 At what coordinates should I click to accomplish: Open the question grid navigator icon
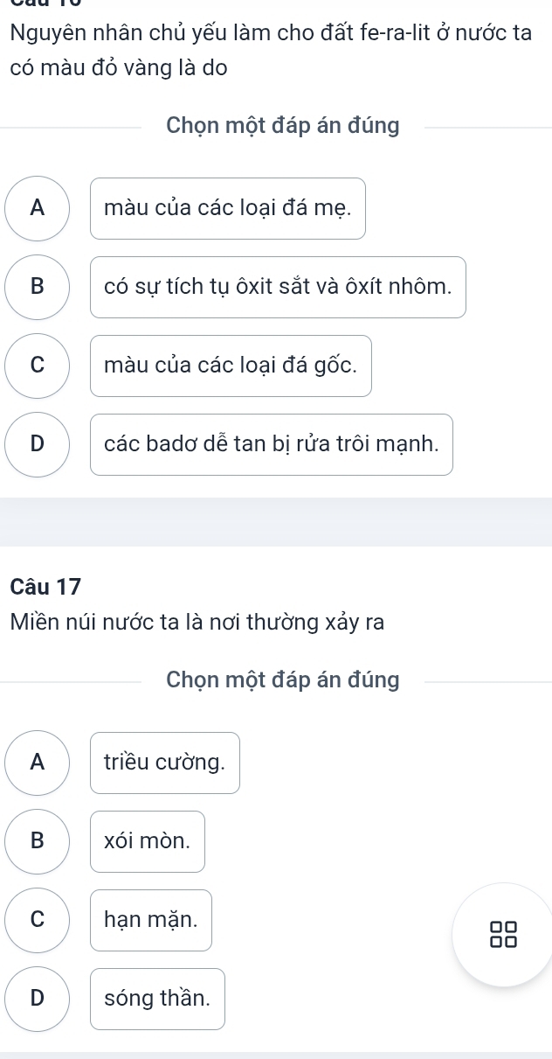504,934
